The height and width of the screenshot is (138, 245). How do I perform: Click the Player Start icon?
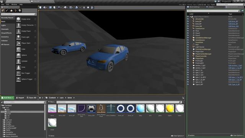click(x=18, y=43)
